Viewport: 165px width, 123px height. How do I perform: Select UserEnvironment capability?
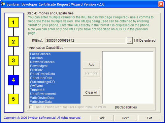point(55,94)
